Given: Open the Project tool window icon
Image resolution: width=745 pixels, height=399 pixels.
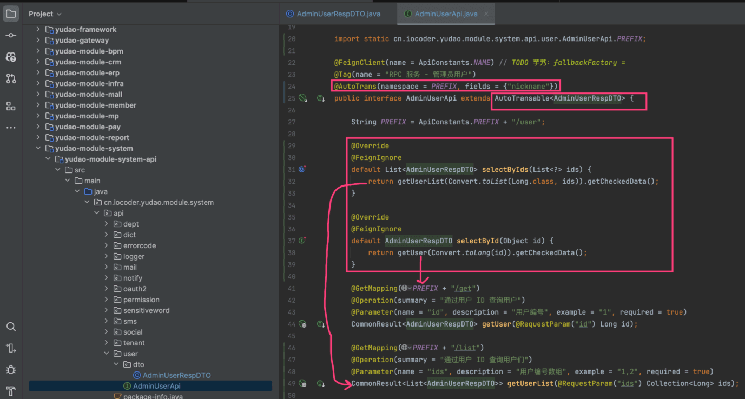Looking at the screenshot, I should [x=11, y=14].
